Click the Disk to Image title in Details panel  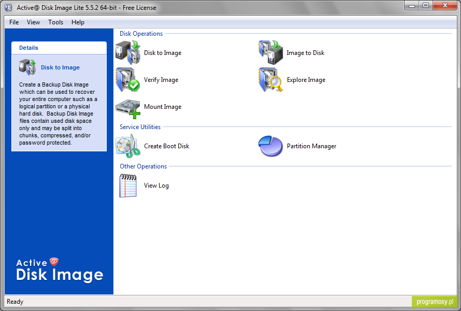(x=60, y=67)
